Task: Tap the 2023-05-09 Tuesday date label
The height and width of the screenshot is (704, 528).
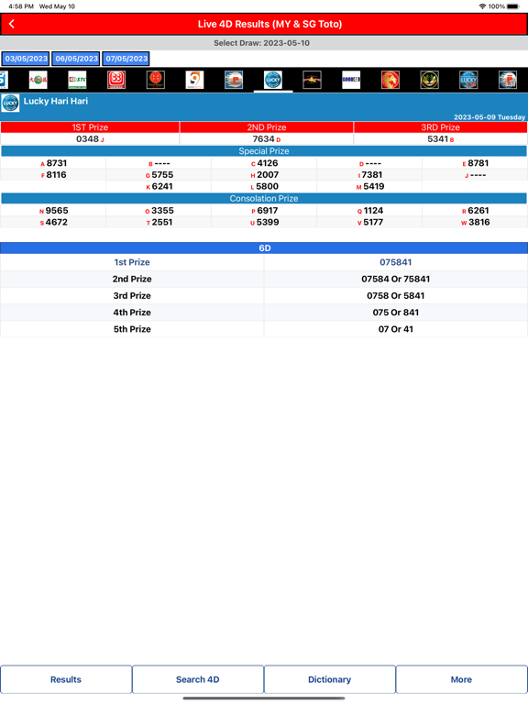Action: tap(489, 117)
